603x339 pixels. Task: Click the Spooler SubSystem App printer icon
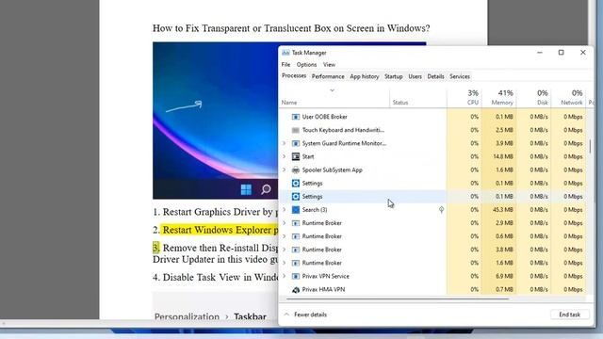pyautogui.click(x=295, y=169)
